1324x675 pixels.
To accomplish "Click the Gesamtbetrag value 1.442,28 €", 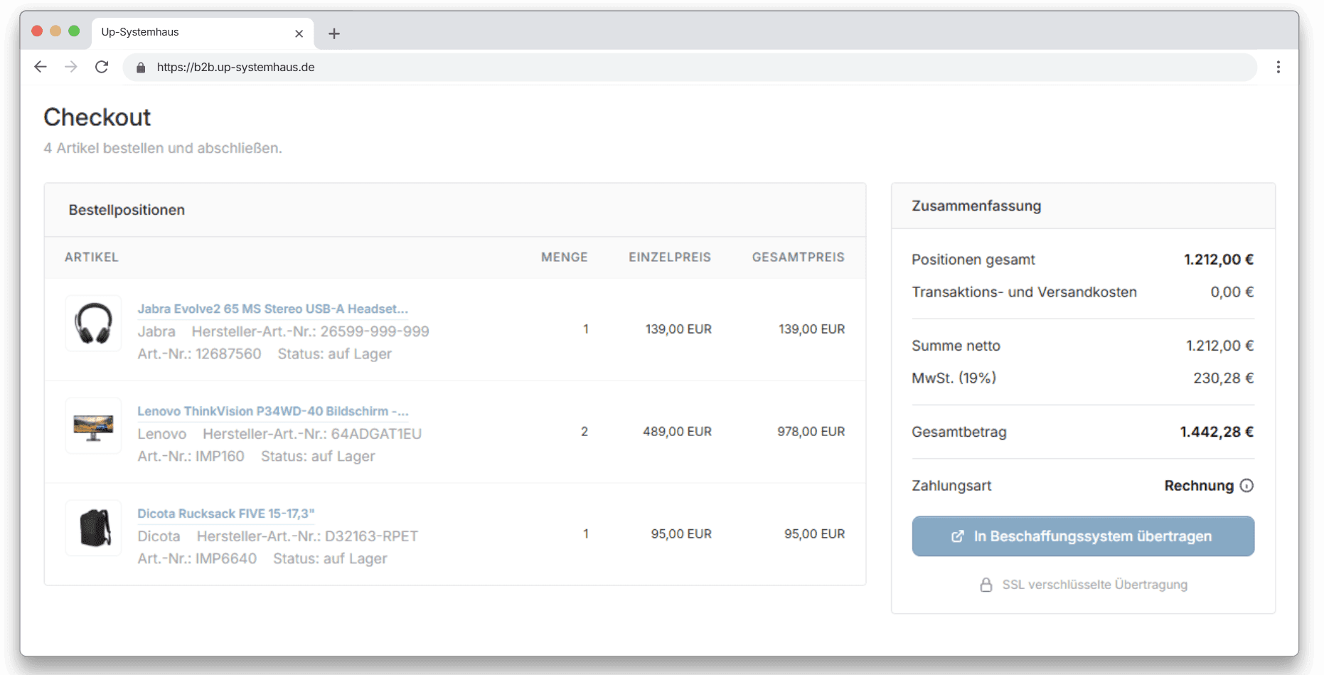I will coord(1217,432).
